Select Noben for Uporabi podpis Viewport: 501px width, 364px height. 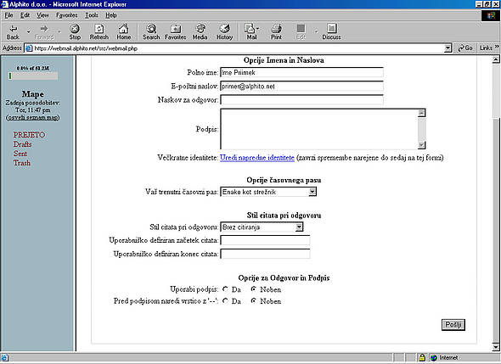point(254,289)
